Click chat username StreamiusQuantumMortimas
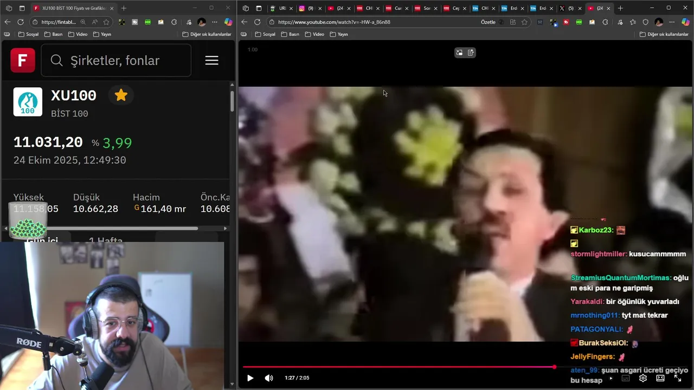Image resolution: width=694 pixels, height=390 pixels. pos(621,278)
